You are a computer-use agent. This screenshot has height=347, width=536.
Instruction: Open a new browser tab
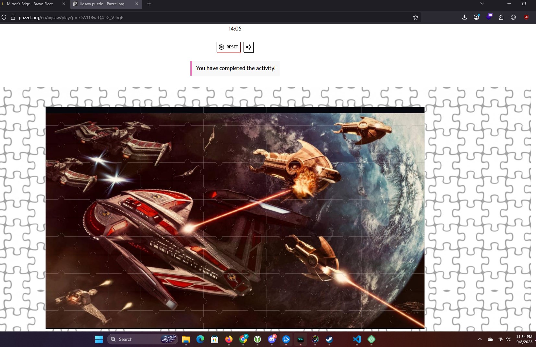coord(149,4)
